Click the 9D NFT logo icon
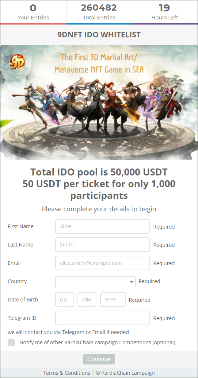The height and width of the screenshot is (378, 198). point(17,62)
